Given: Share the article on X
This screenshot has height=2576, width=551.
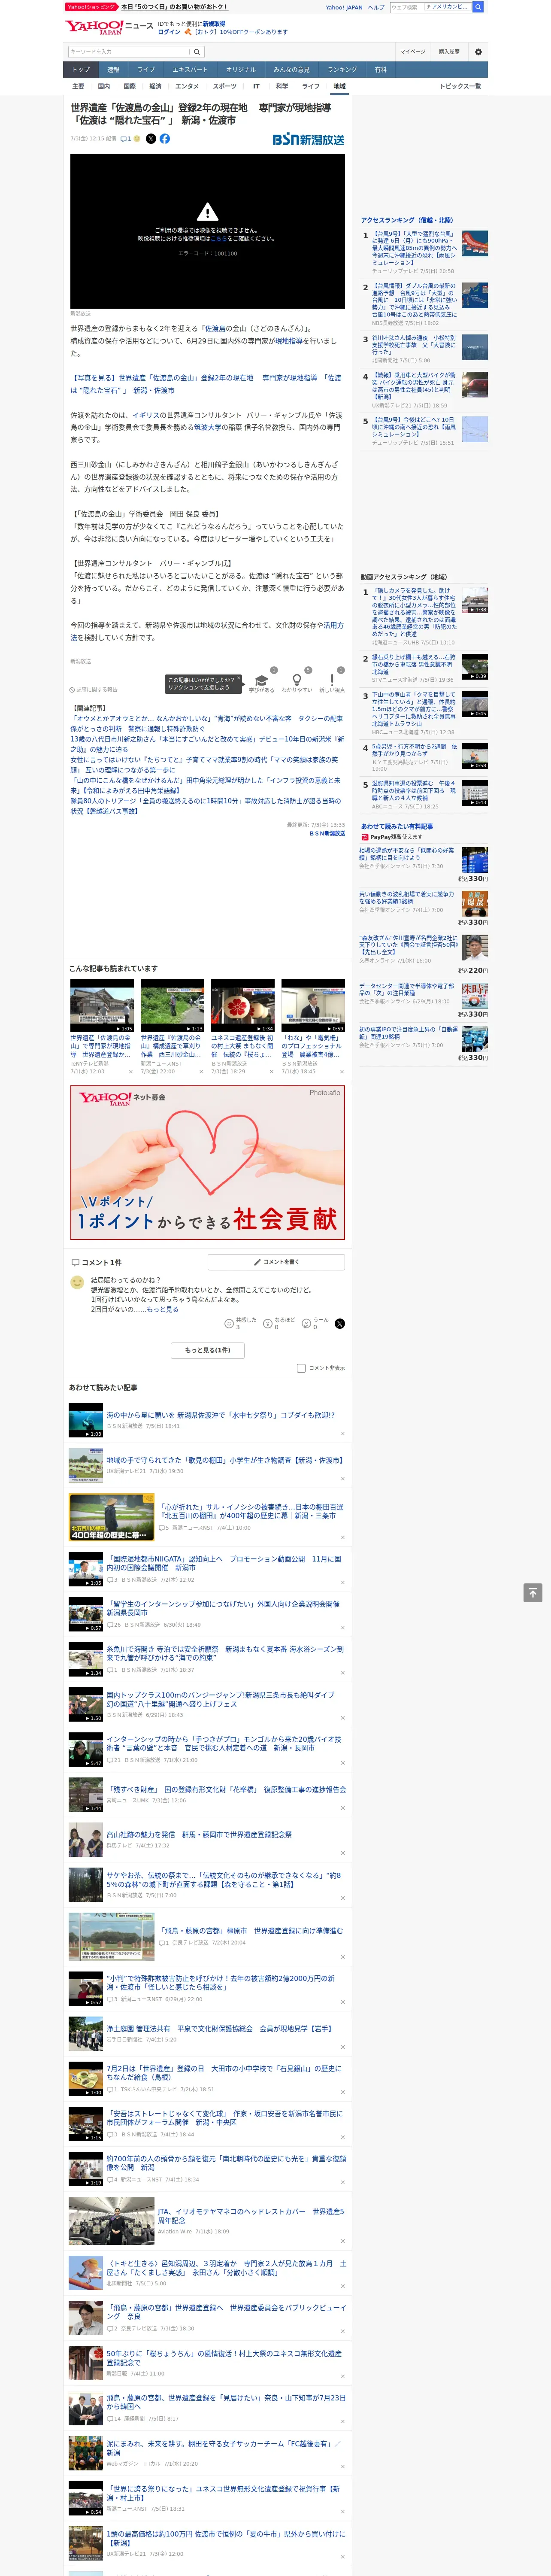Looking at the screenshot, I should click(151, 139).
